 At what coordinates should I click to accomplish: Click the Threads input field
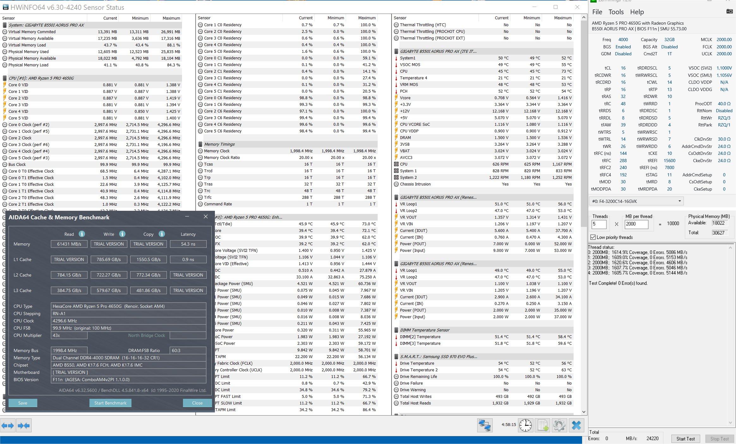click(x=599, y=224)
